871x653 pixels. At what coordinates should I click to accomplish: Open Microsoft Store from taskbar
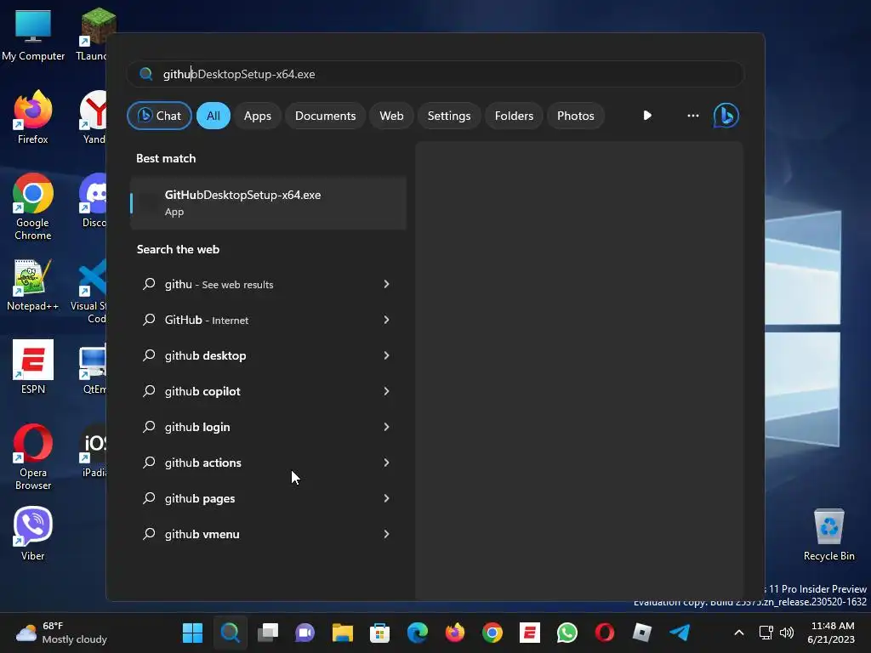click(380, 633)
